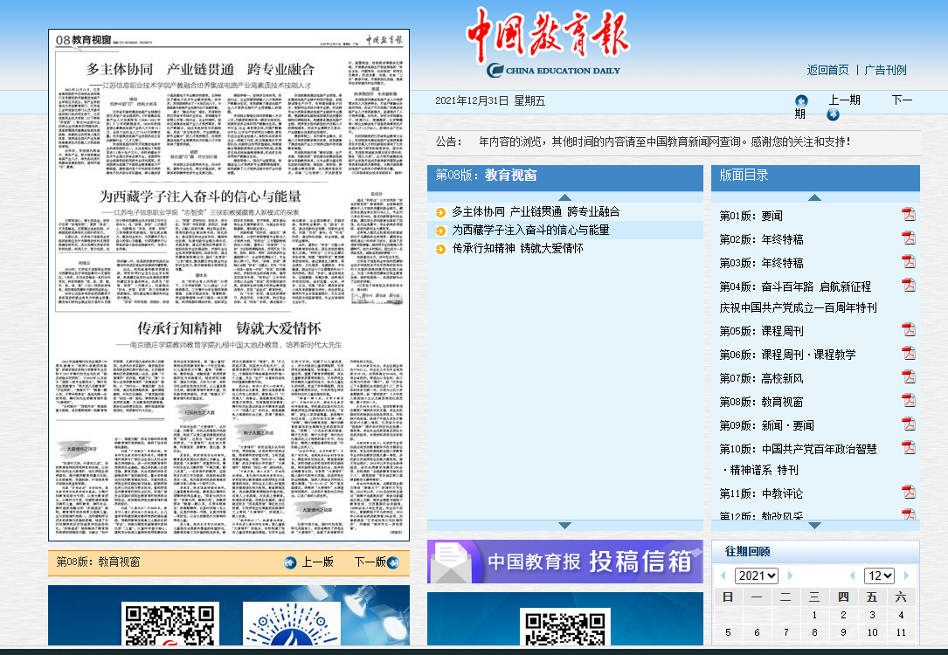Select 第08版：教育视窗 in the page directory
Viewport: 948px width, 655px height.
pyautogui.click(x=761, y=402)
